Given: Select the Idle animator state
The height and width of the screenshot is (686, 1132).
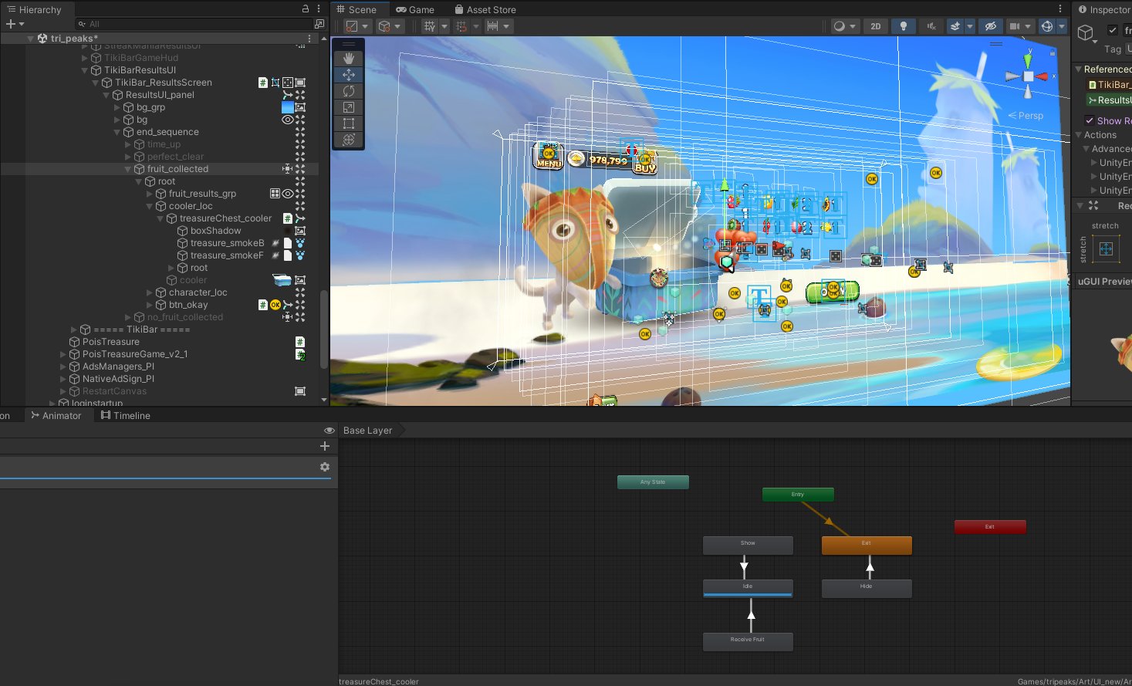Looking at the screenshot, I should click(748, 588).
